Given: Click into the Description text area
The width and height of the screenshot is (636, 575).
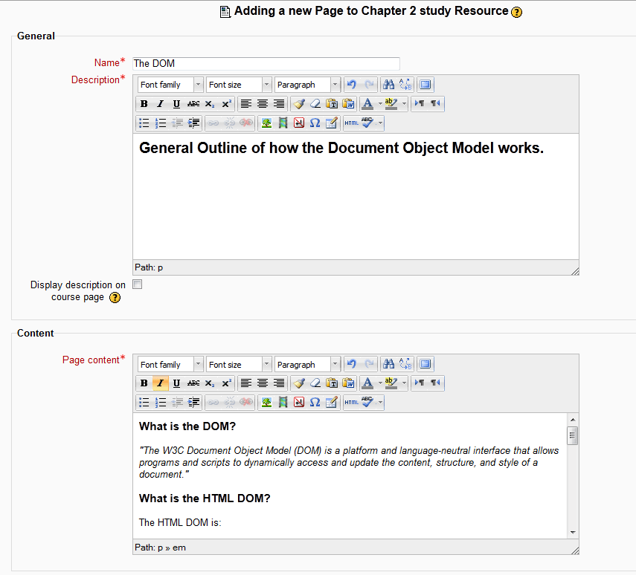Looking at the screenshot, I should click(x=356, y=197).
